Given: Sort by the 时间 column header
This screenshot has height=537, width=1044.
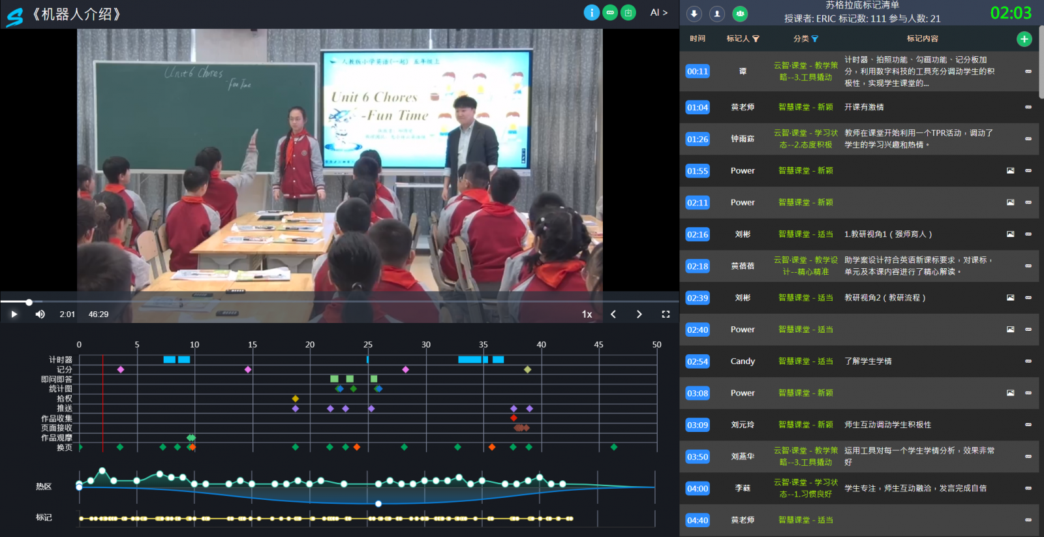Looking at the screenshot, I should (697, 38).
